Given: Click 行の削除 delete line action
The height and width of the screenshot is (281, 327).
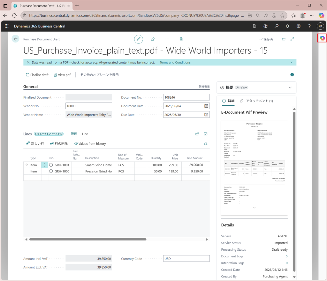Looking at the screenshot, I should point(59,144).
